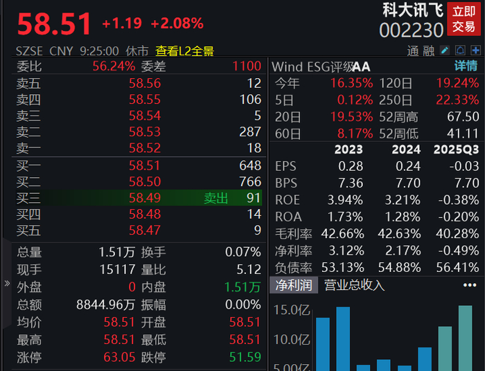Click the tallest blue net-profit bar
485x371 pixels.
point(343,338)
